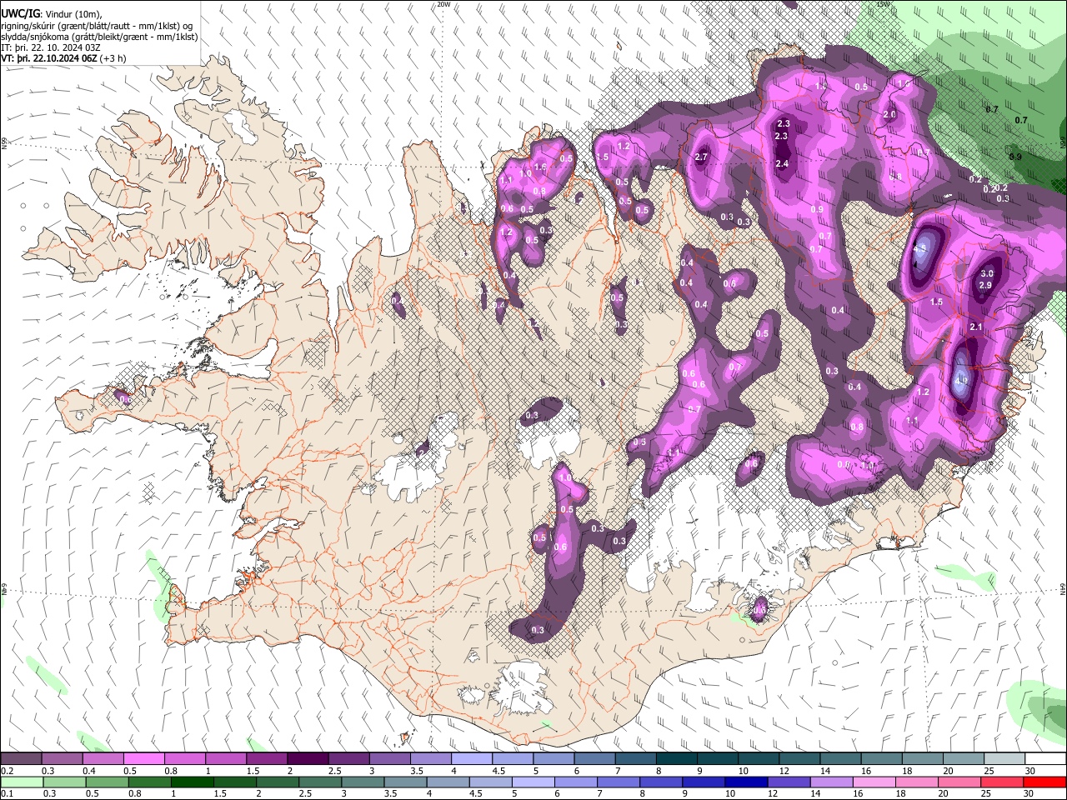Click the 2.7 precipitation value on the map
Screen dimensions: 1067x800
[x=701, y=157]
